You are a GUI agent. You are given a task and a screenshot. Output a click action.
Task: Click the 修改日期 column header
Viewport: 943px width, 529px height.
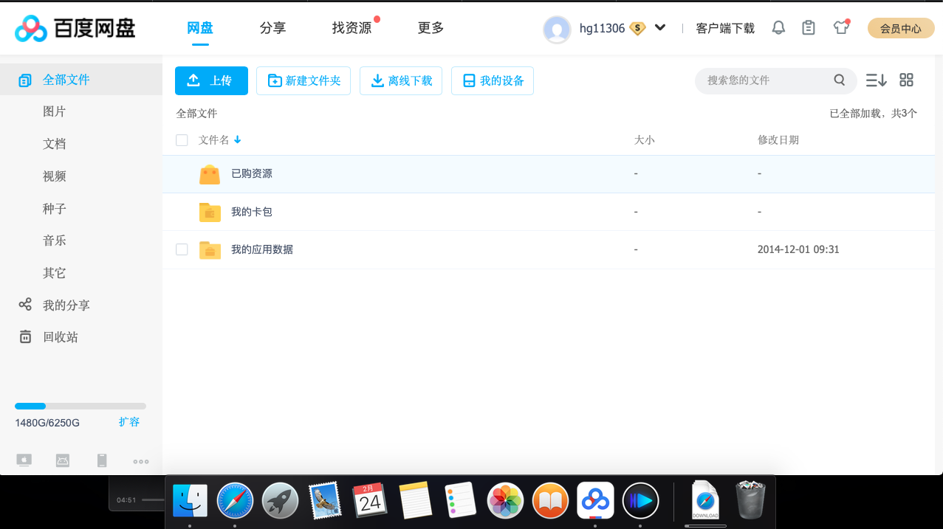click(778, 140)
